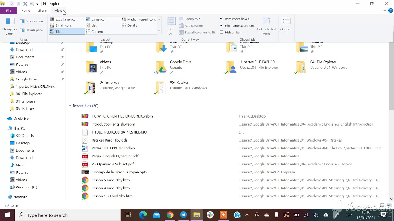This screenshot has height=221, width=394.
Task: Select Windows (C:) drive in navigation pane
Action: click(x=23, y=187)
